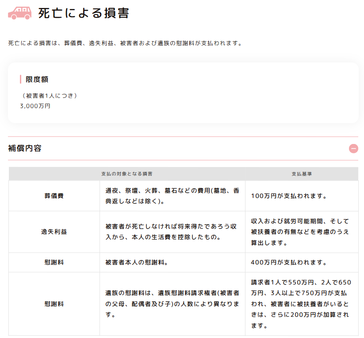
Task: Click the 400万円が支払われます cell
Action: pyautogui.click(x=289, y=262)
